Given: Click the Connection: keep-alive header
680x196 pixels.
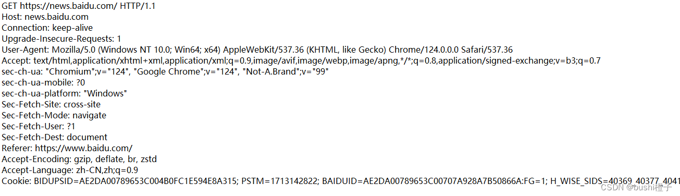Looking at the screenshot, I should pos(47,28).
